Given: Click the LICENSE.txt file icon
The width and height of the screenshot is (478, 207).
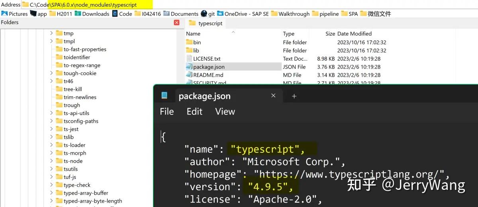Looking at the screenshot, I should click(189, 59).
